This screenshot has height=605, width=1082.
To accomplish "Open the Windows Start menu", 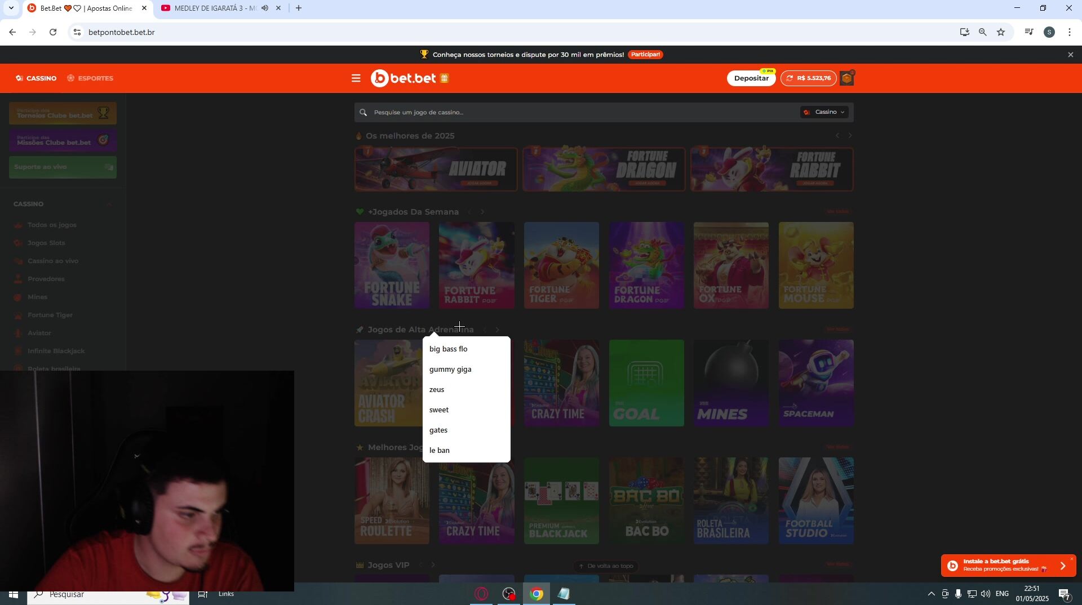I will (14, 594).
